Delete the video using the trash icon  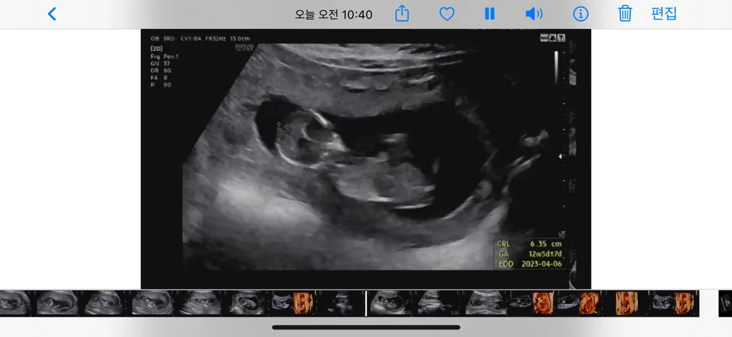[625, 14]
